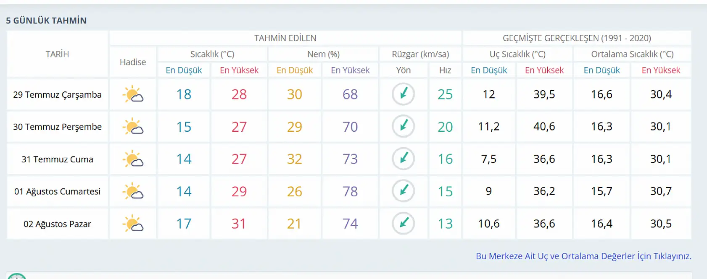707x279 pixels.
Task: Click the lowest humidity 21 for 02 Ağustos
Action: pos(295,224)
